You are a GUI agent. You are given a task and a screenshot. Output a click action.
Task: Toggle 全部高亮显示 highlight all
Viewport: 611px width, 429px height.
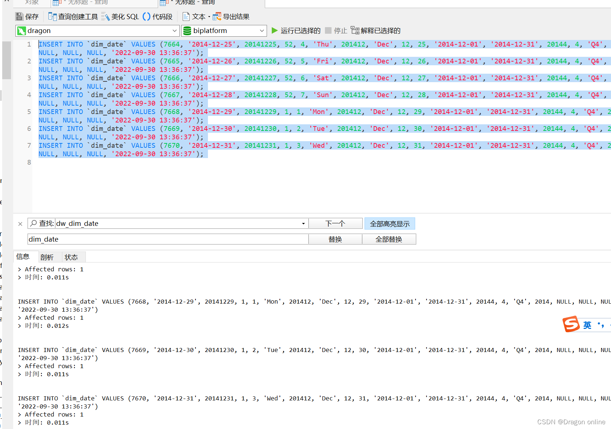(389, 223)
